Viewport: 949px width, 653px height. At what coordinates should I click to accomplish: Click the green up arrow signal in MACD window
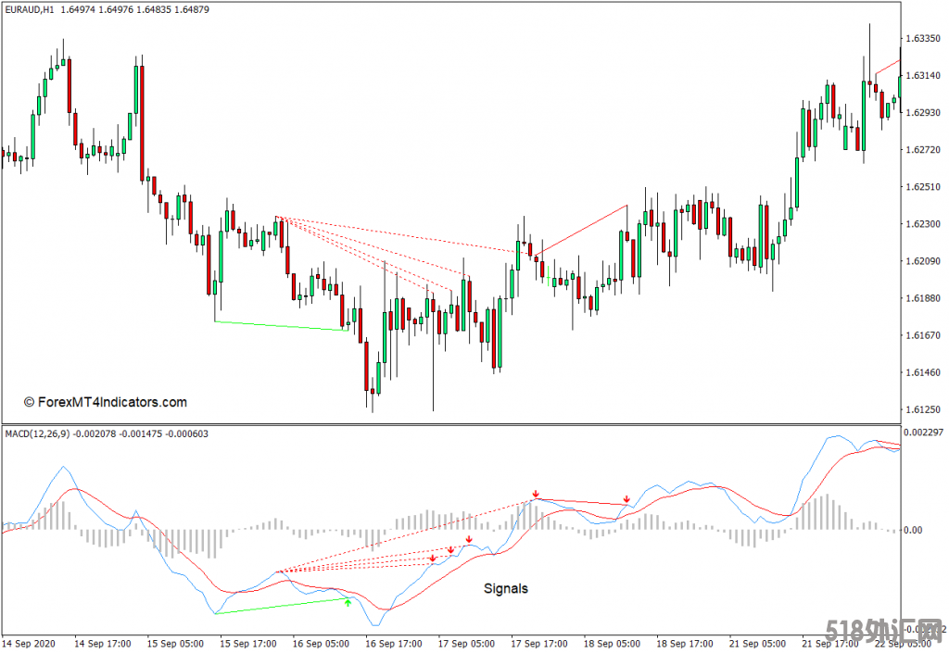tap(348, 602)
